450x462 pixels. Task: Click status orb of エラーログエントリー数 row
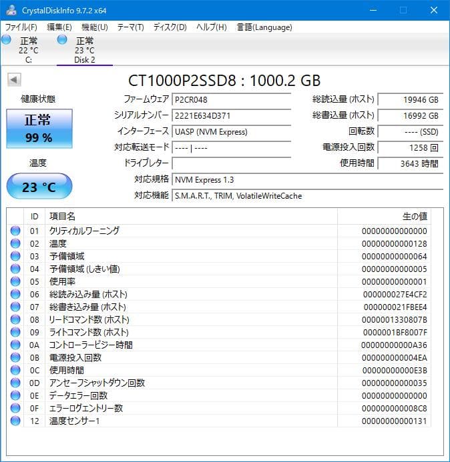coord(15,408)
